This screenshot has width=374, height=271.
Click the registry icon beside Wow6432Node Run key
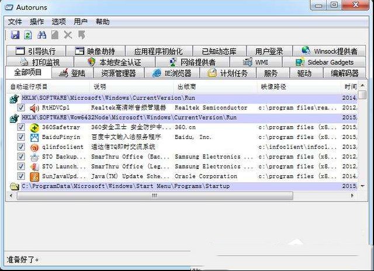14,118
